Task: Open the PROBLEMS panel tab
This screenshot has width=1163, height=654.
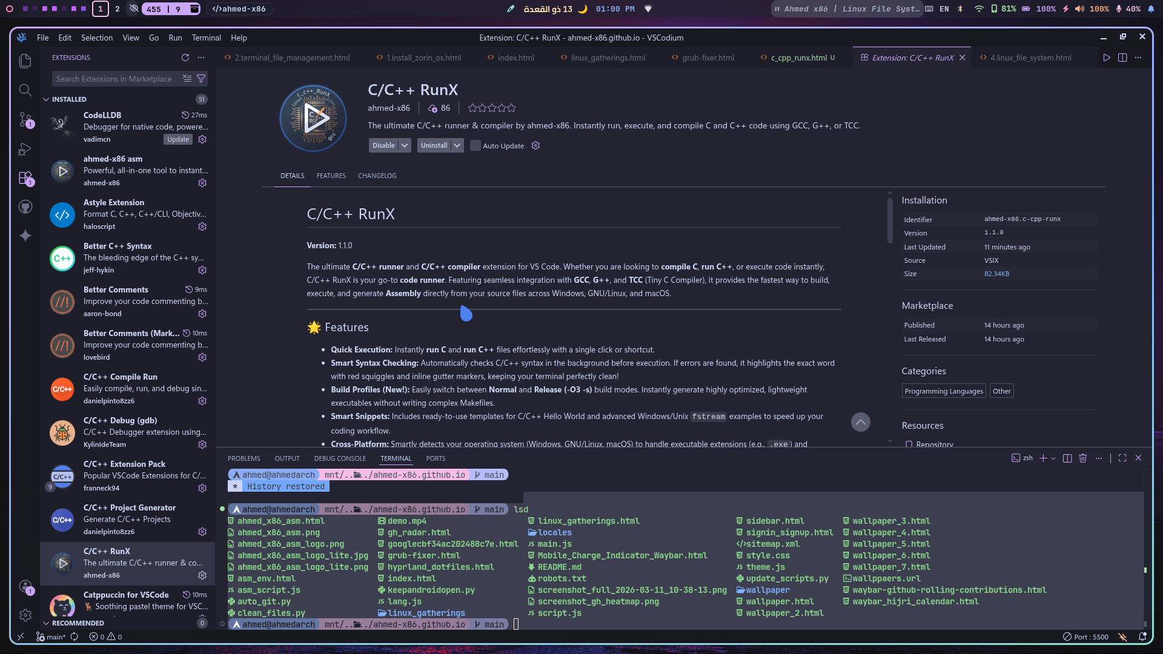Action: pyautogui.click(x=244, y=458)
